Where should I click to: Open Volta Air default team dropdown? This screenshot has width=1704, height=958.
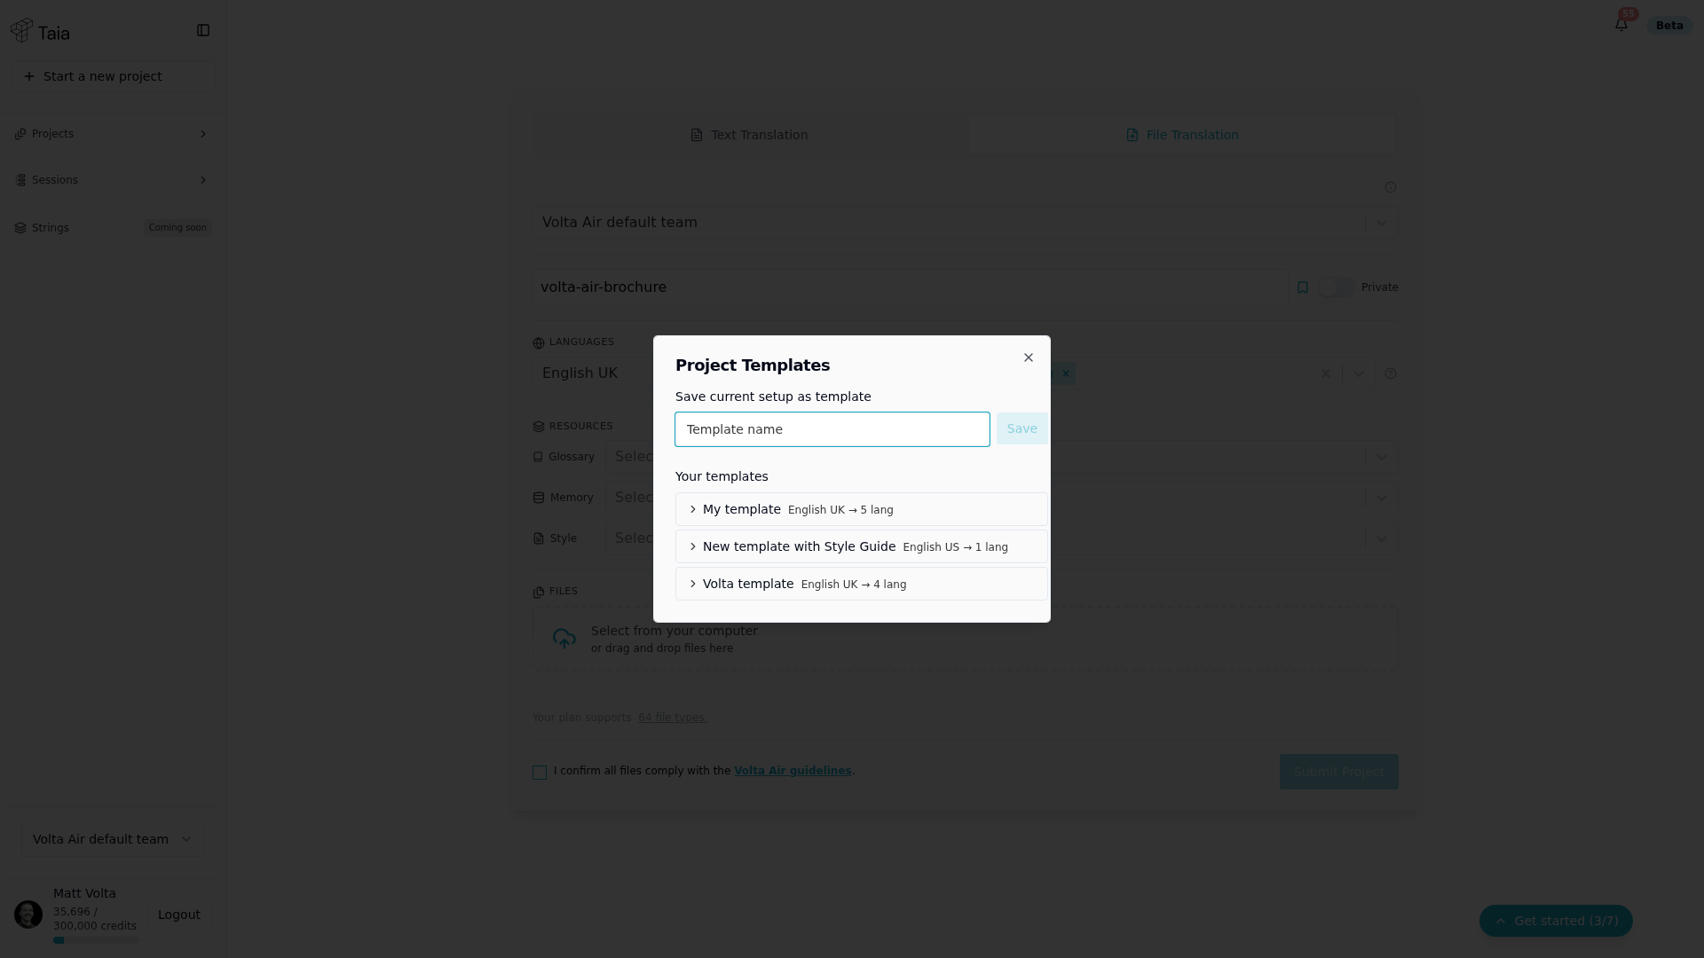click(966, 223)
